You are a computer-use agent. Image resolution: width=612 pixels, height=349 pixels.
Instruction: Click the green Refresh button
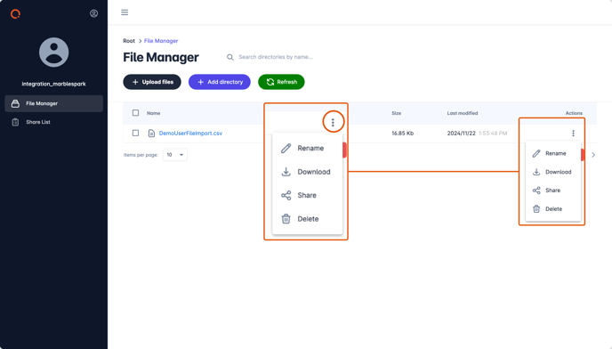(x=281, y=82)
